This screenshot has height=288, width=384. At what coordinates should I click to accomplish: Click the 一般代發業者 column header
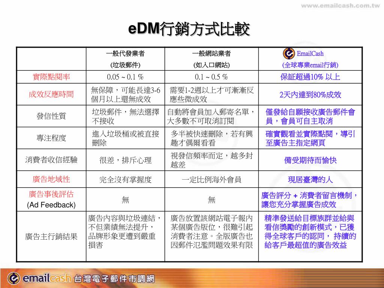[x=125, y=53]
